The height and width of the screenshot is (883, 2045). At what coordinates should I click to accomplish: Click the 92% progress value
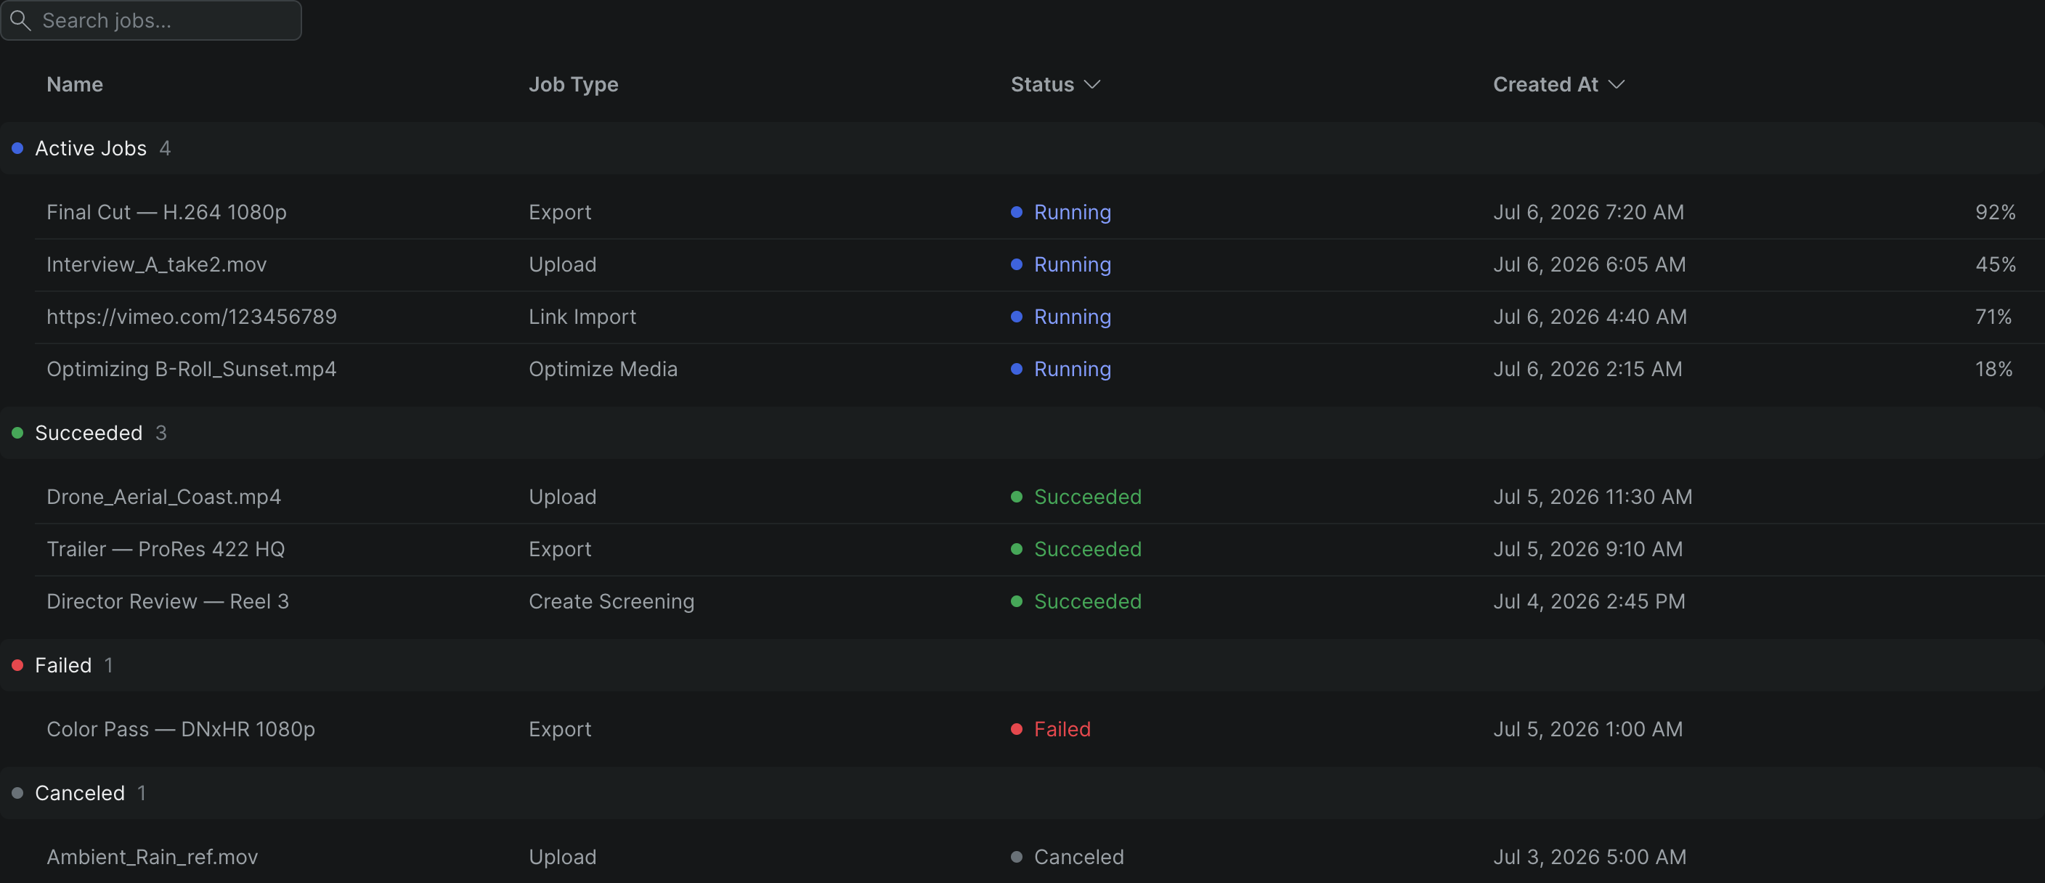pyautogui.click(x=1995, y=213)
